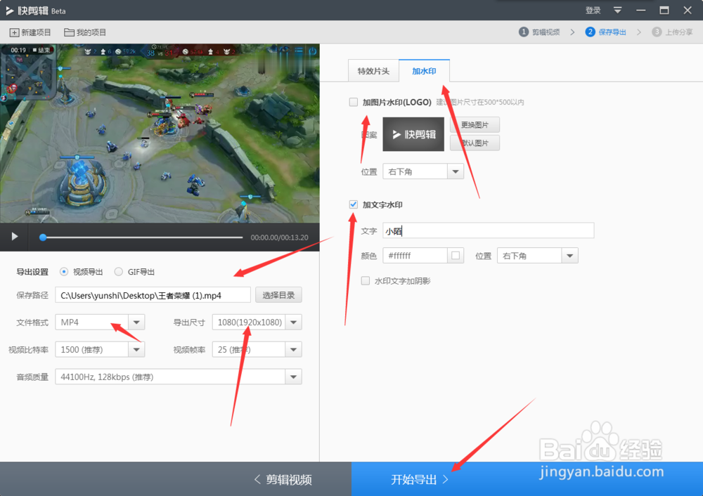The height and width of the screenshot is (496, 703).
Task: Minimize the 快剪辑 window
Action: pos(640,11)
